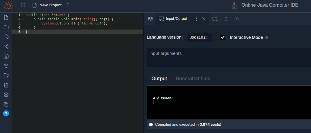Click Interactive Mode info icon
311x133 pixels.
point(267,37)
